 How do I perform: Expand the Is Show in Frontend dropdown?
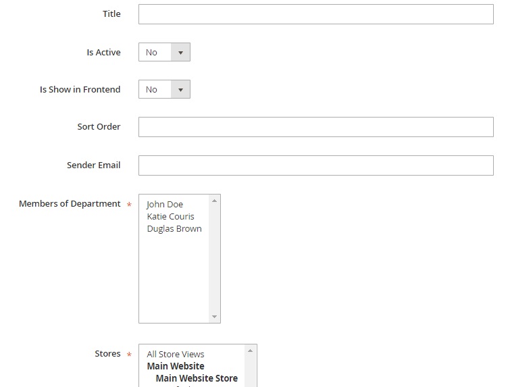(x=164, y=90)
